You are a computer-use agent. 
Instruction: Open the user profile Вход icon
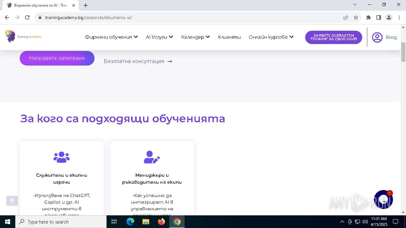pos(377,37)
